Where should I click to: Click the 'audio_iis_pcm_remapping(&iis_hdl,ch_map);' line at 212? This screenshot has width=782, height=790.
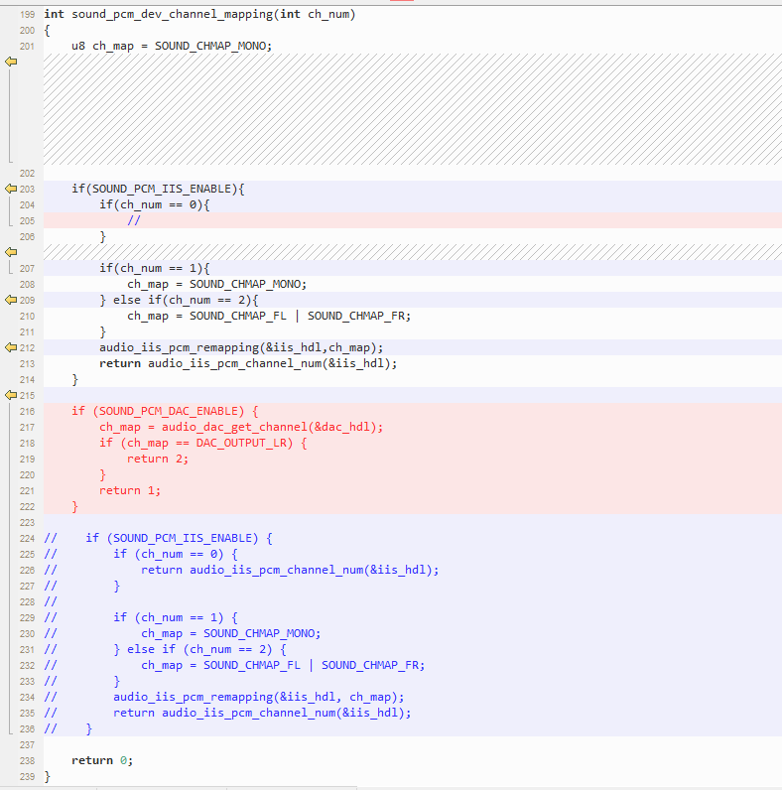coord(241,347)
